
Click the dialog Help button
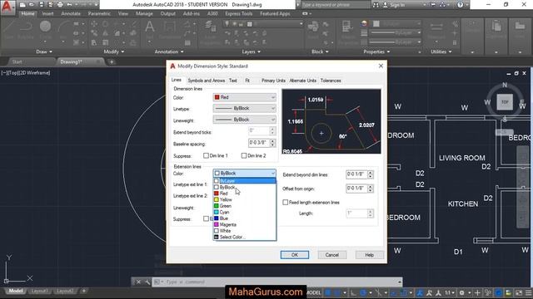pyautogui.click(x=370, y=255)
